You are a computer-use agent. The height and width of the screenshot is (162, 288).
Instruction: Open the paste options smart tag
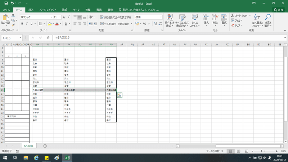120,95
